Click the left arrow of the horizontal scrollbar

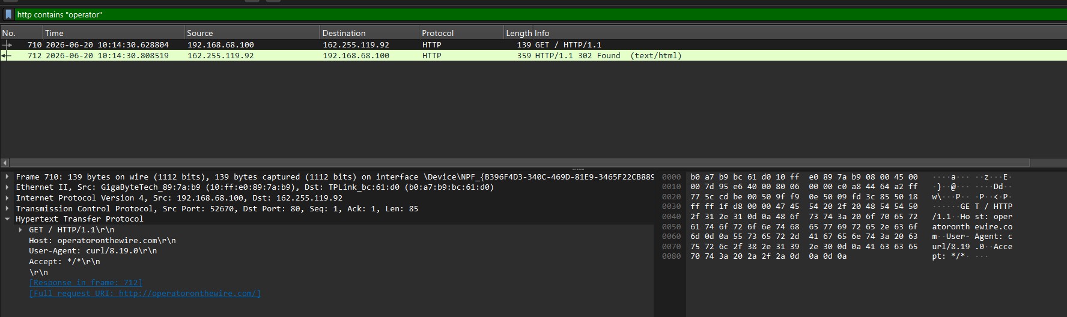[5, 163]
